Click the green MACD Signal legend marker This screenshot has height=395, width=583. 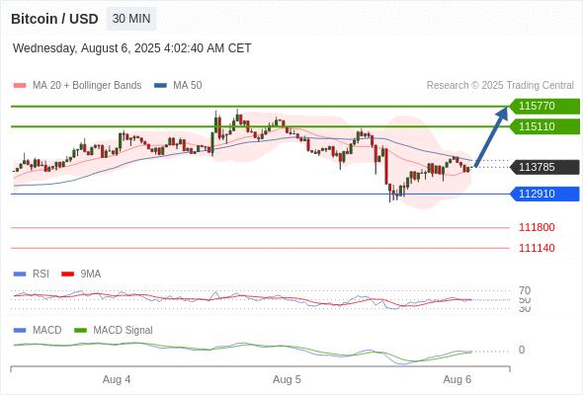click(80, 331)
